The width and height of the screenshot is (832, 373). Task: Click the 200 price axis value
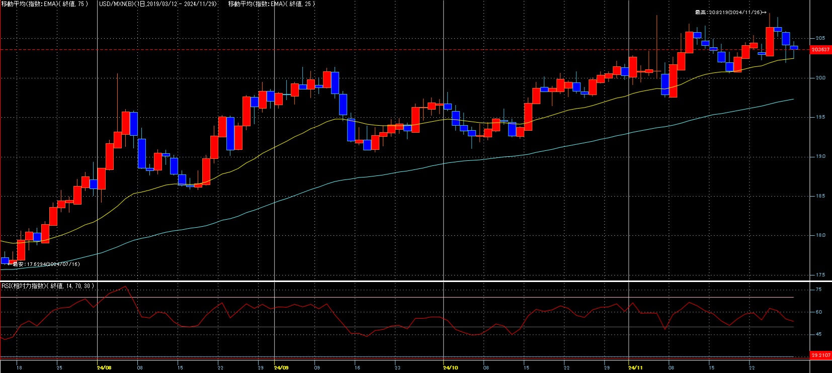pyautogui.click(x=820, y=78)
